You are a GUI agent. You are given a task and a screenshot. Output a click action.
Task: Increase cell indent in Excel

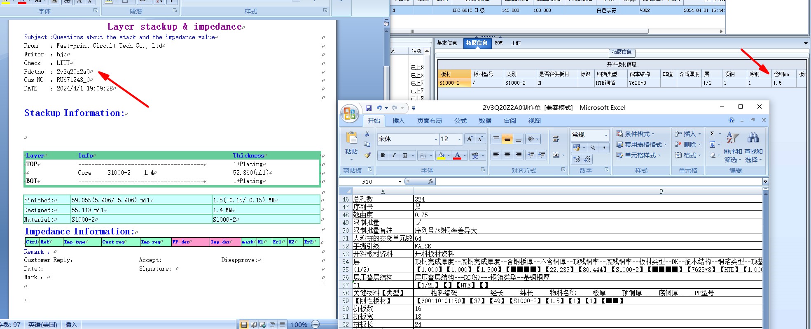point(542,155)
